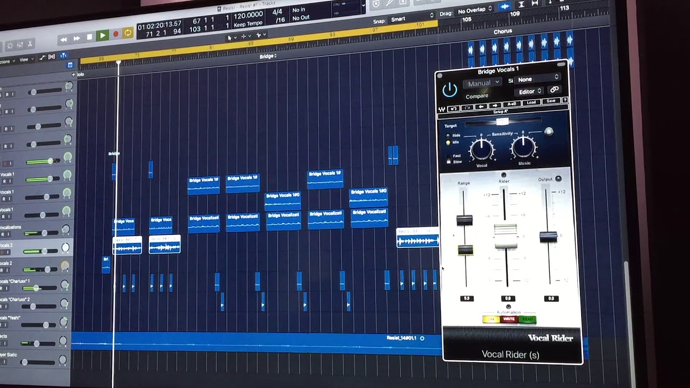Click the Output fader handle
690x388 pixels.
coord(548,236)
